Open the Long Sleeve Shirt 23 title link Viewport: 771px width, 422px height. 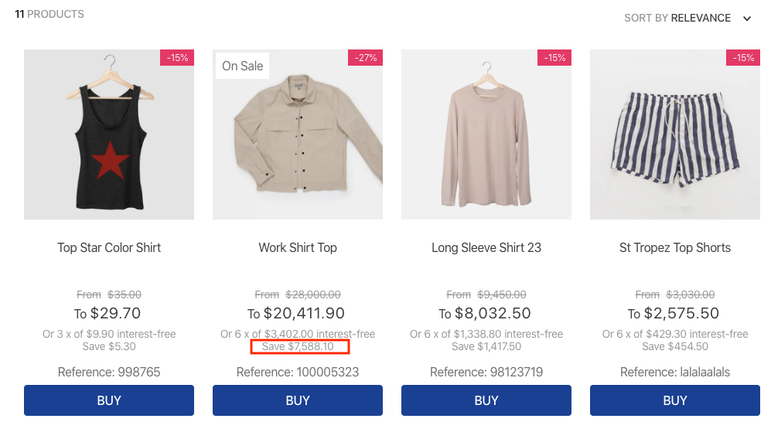(x=486, y=247)
